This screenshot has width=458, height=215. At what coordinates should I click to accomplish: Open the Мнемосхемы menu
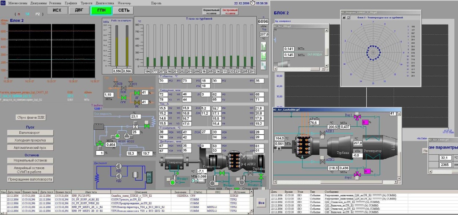coord(17,3)
